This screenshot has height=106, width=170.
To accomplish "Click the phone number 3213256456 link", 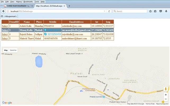I will click(x=54, y=34).
